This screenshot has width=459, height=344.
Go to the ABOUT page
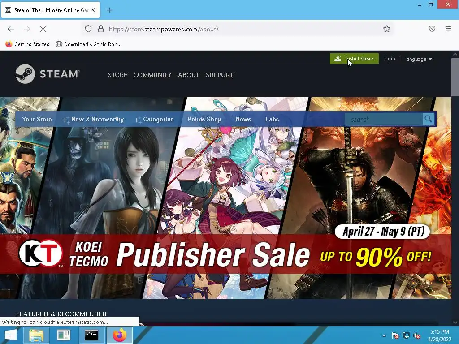[189, 75]
